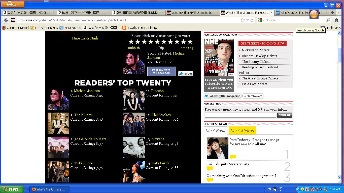This screenshot has height=193, width=344.
Task: Click the search magnifier icon in Google box
Action: coord(328,20)
